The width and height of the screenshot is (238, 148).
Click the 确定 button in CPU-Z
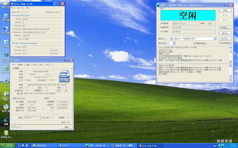coord(66,127)
